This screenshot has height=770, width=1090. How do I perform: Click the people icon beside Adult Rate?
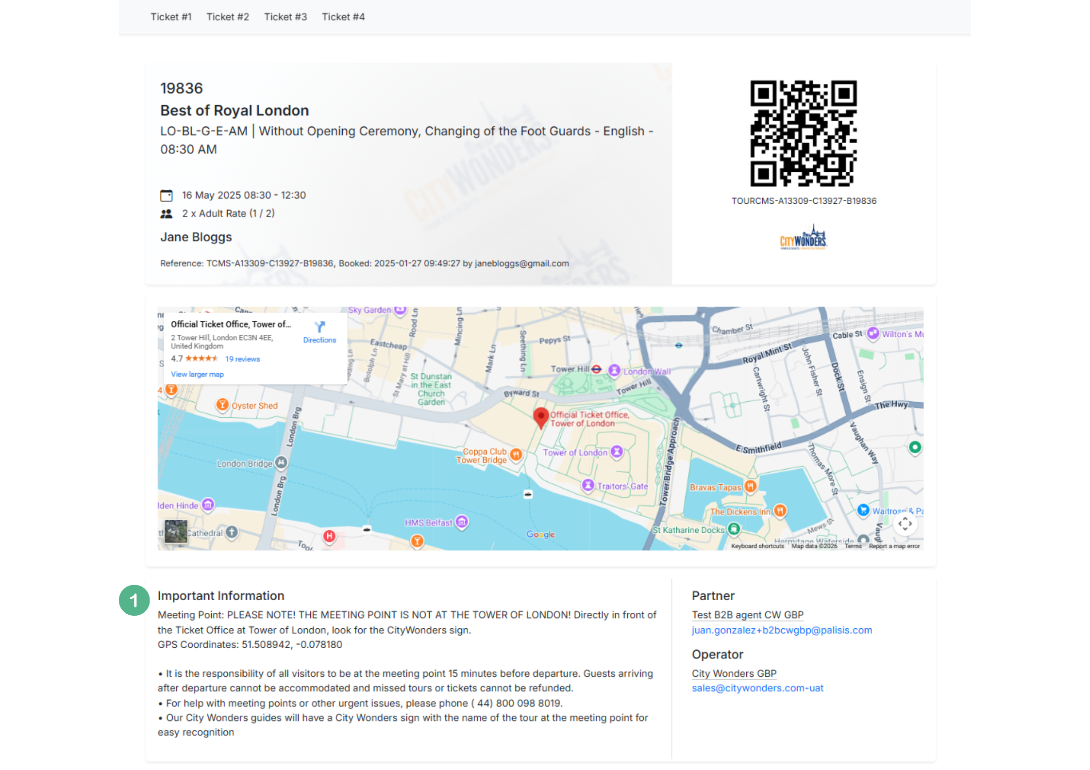coord(167,213)
